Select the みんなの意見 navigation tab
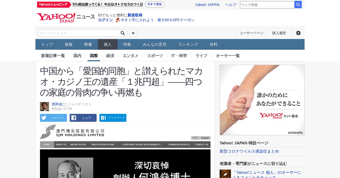Viewport: 340px width, 178px height. 155,44
